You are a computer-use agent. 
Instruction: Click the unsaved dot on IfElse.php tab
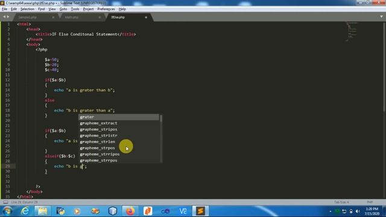pos(146,17)
